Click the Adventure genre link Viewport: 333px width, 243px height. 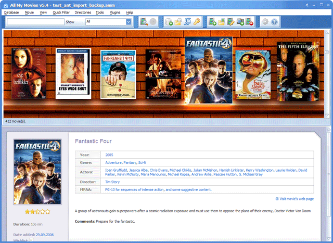[113, 162]
